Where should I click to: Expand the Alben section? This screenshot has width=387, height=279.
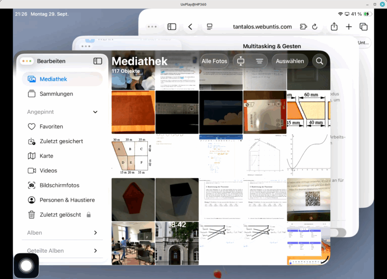click(x=95, y=233)
